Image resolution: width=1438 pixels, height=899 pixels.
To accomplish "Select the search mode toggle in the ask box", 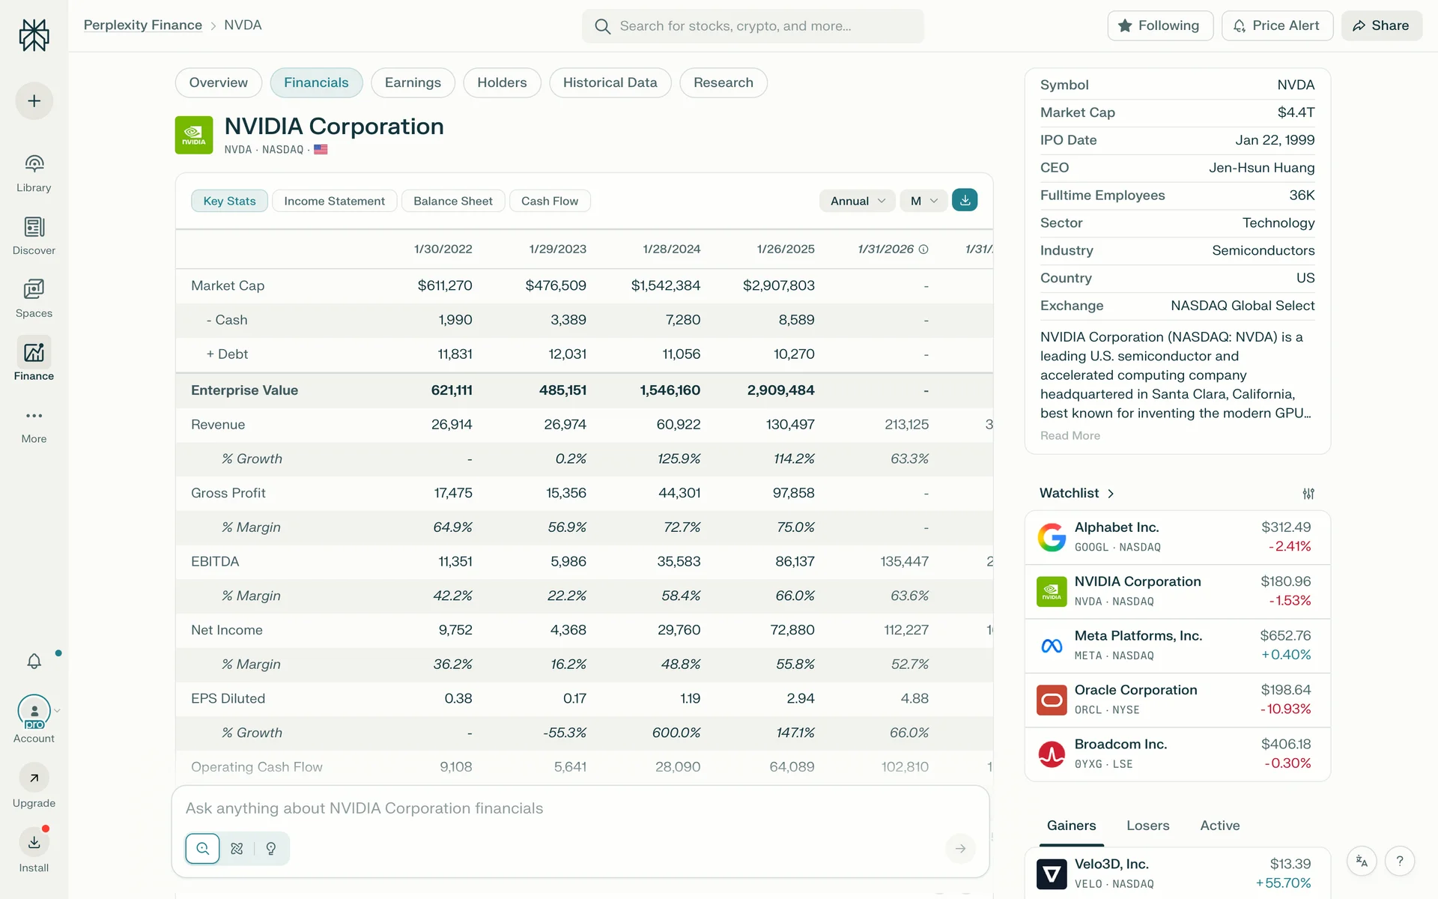I will click(202, 849).
